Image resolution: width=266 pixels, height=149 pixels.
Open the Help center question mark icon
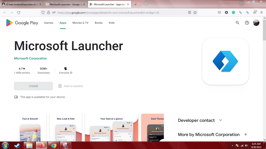pyautogui.click(x=247, y=23)
